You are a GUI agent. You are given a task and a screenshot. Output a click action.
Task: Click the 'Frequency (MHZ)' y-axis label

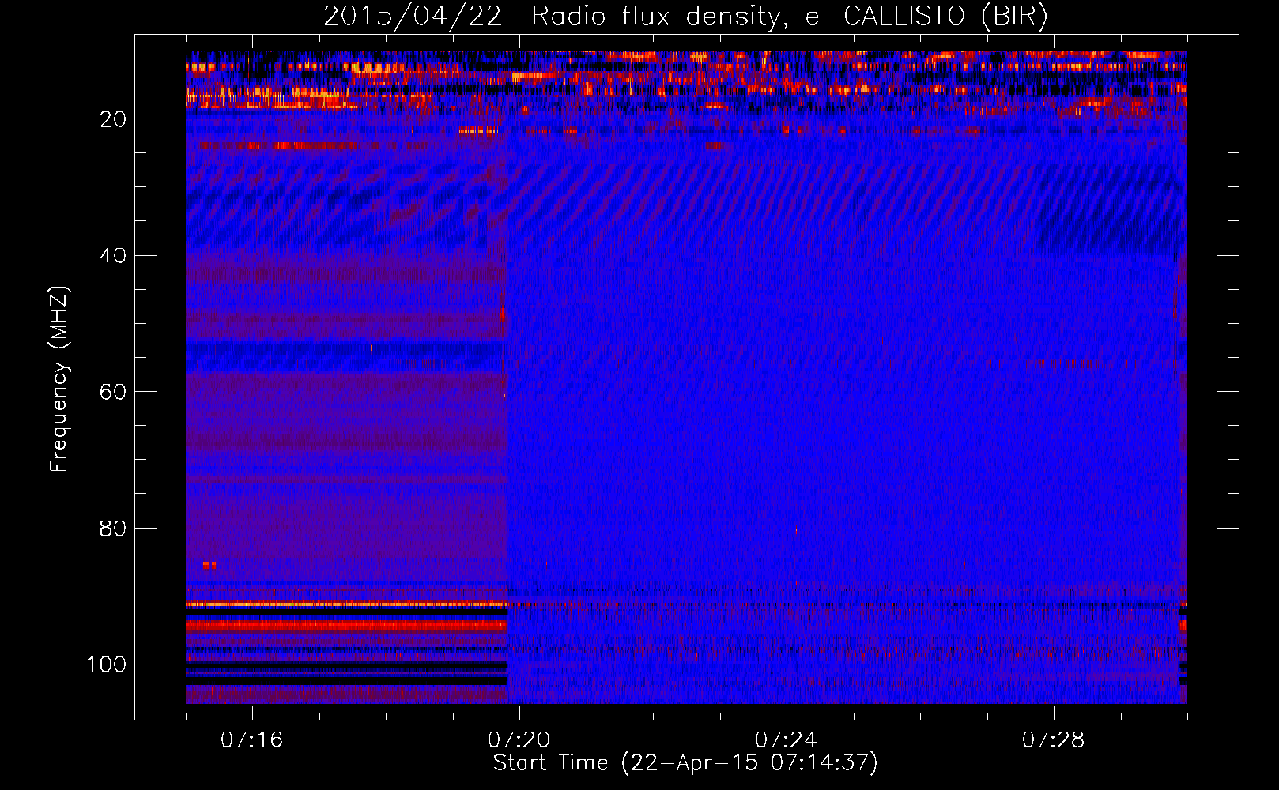(x=59, y=378)
